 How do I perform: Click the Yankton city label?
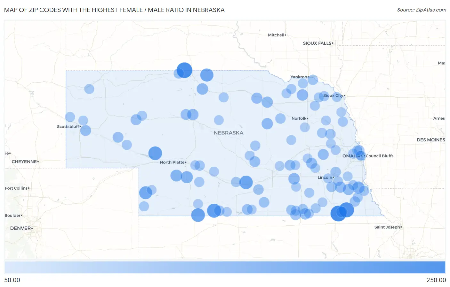pos(299,77)
